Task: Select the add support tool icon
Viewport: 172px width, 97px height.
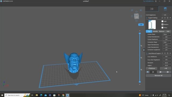Action: pyautogui.click(x=153, y=72)
